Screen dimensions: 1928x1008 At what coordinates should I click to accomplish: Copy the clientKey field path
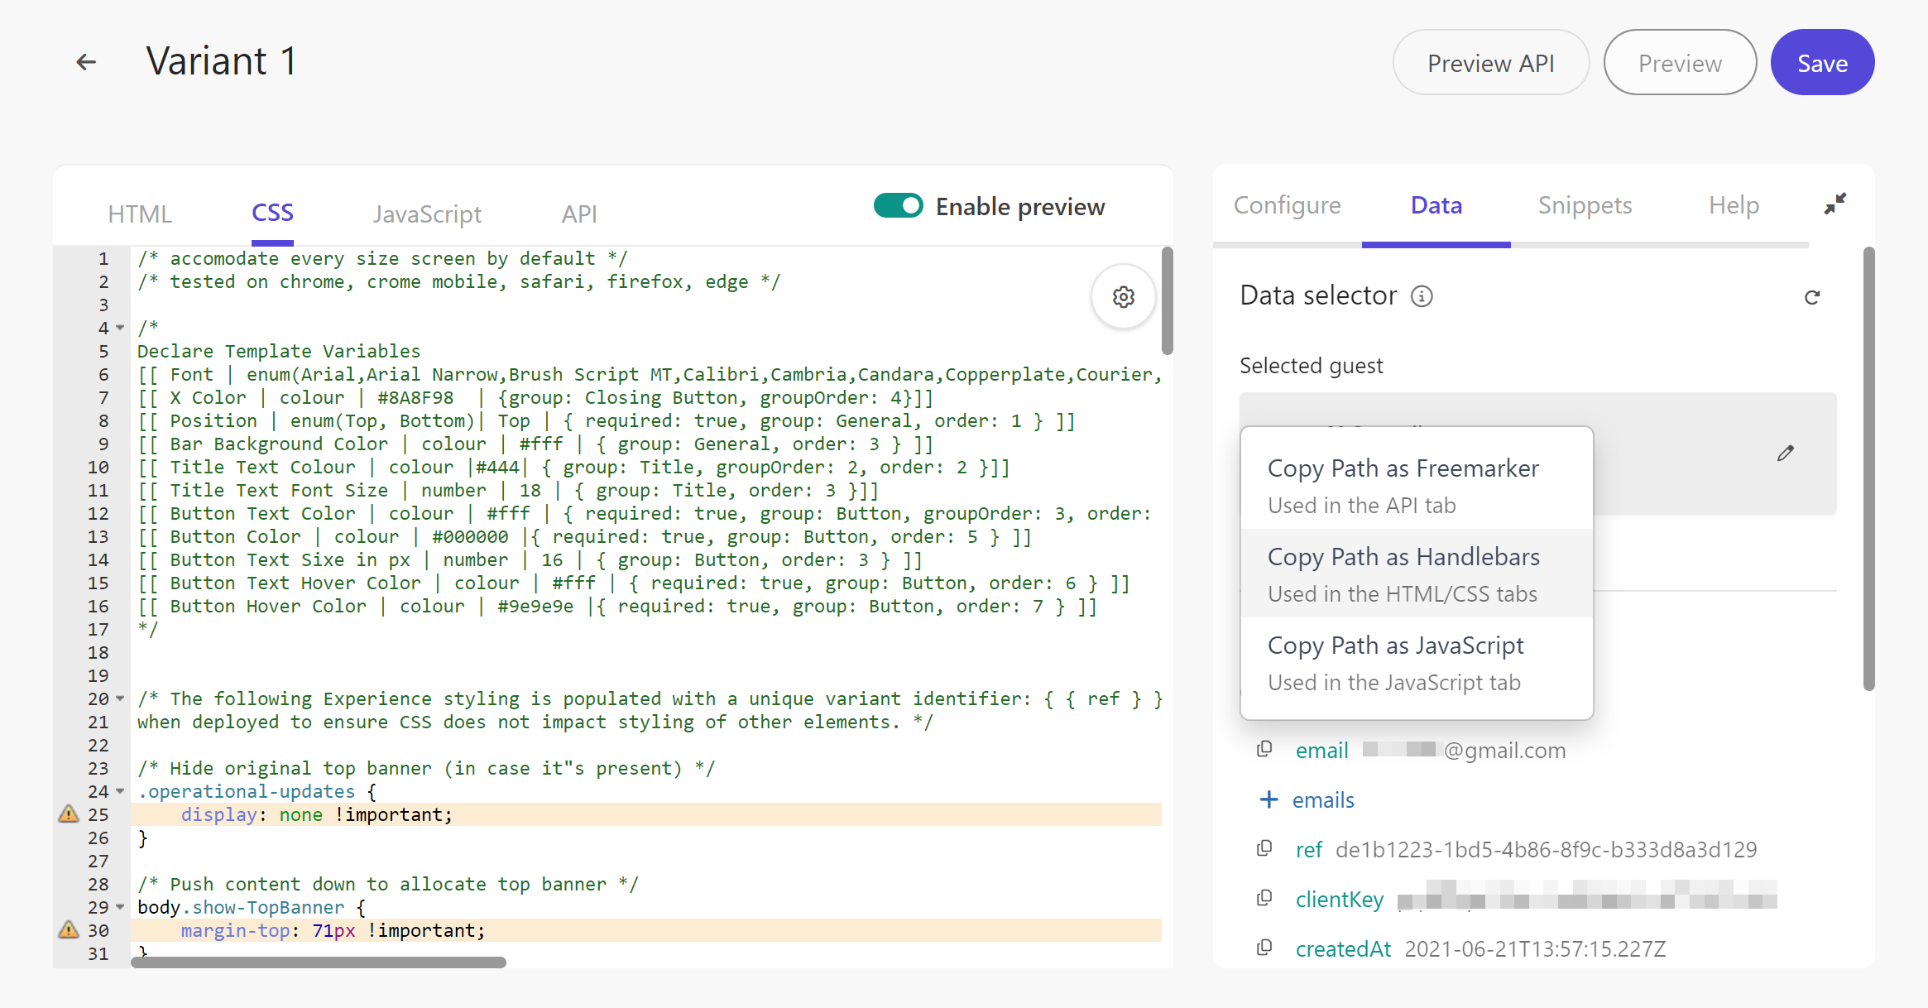(x=1264, y=899)
